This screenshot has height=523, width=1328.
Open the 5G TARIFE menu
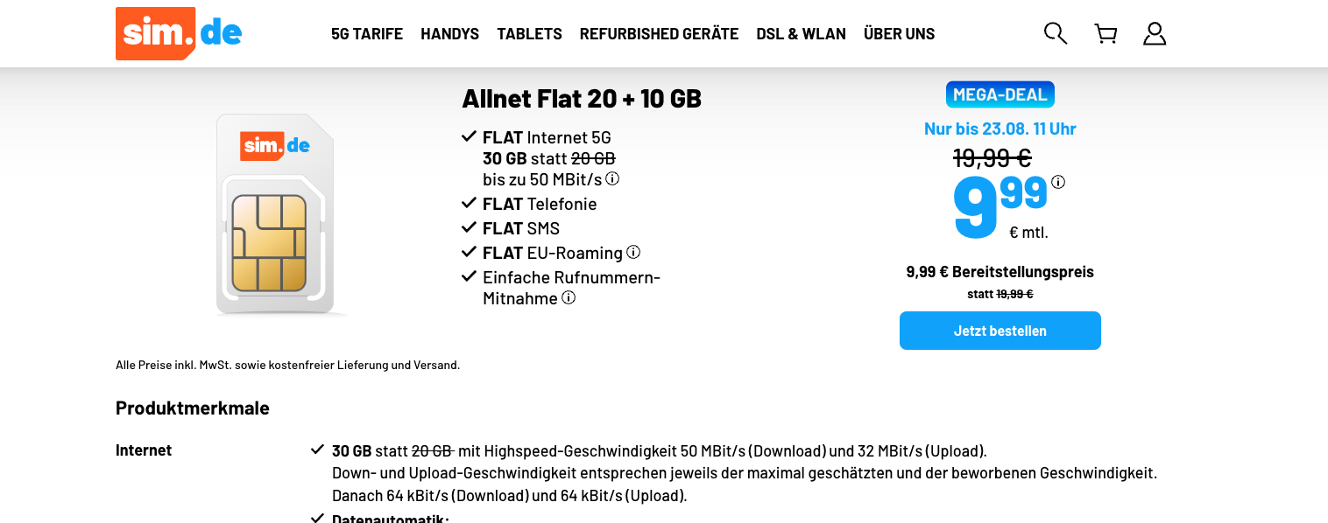click(367, 34)
